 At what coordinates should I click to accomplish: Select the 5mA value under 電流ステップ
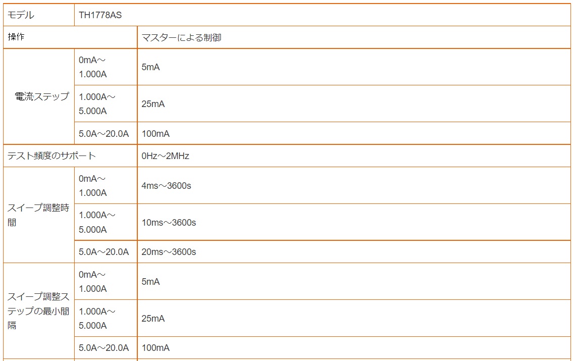(x=354, y=67)
